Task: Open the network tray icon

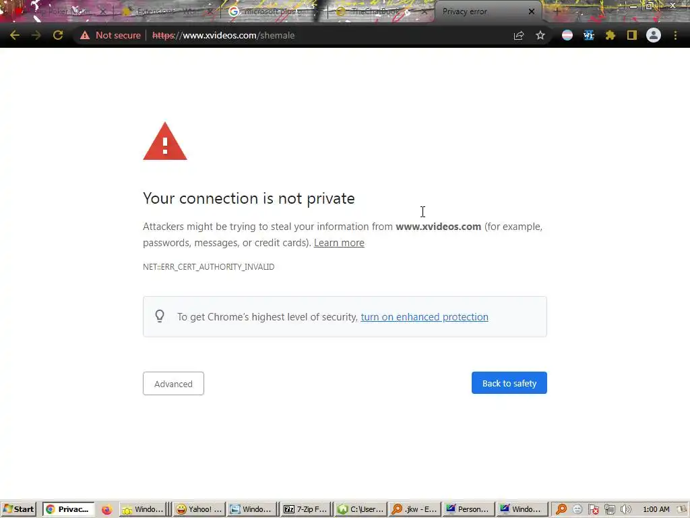Action: [x=609, y=510]
